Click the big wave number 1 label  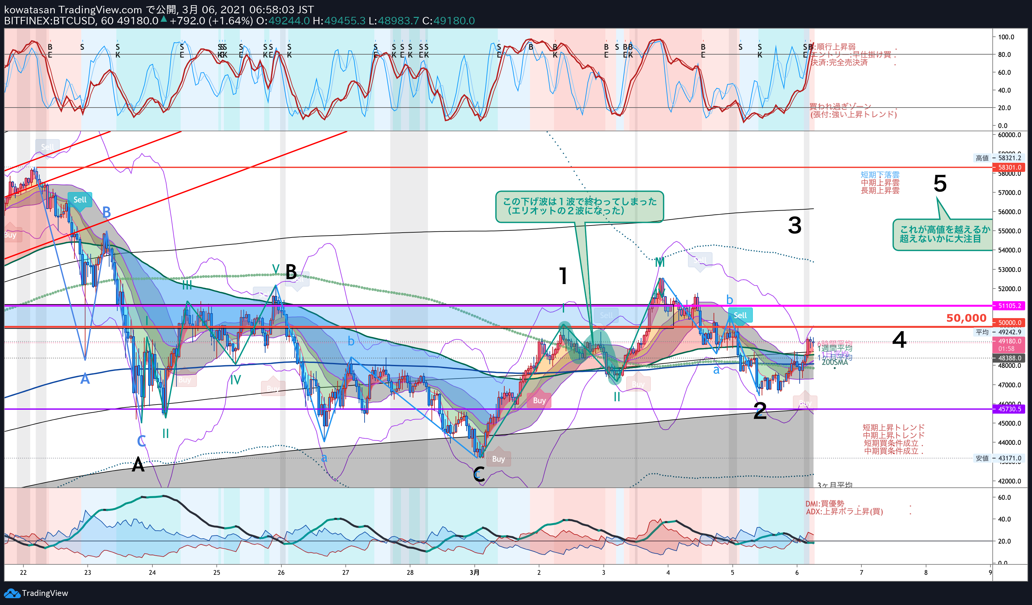click(x=563, y=275)
